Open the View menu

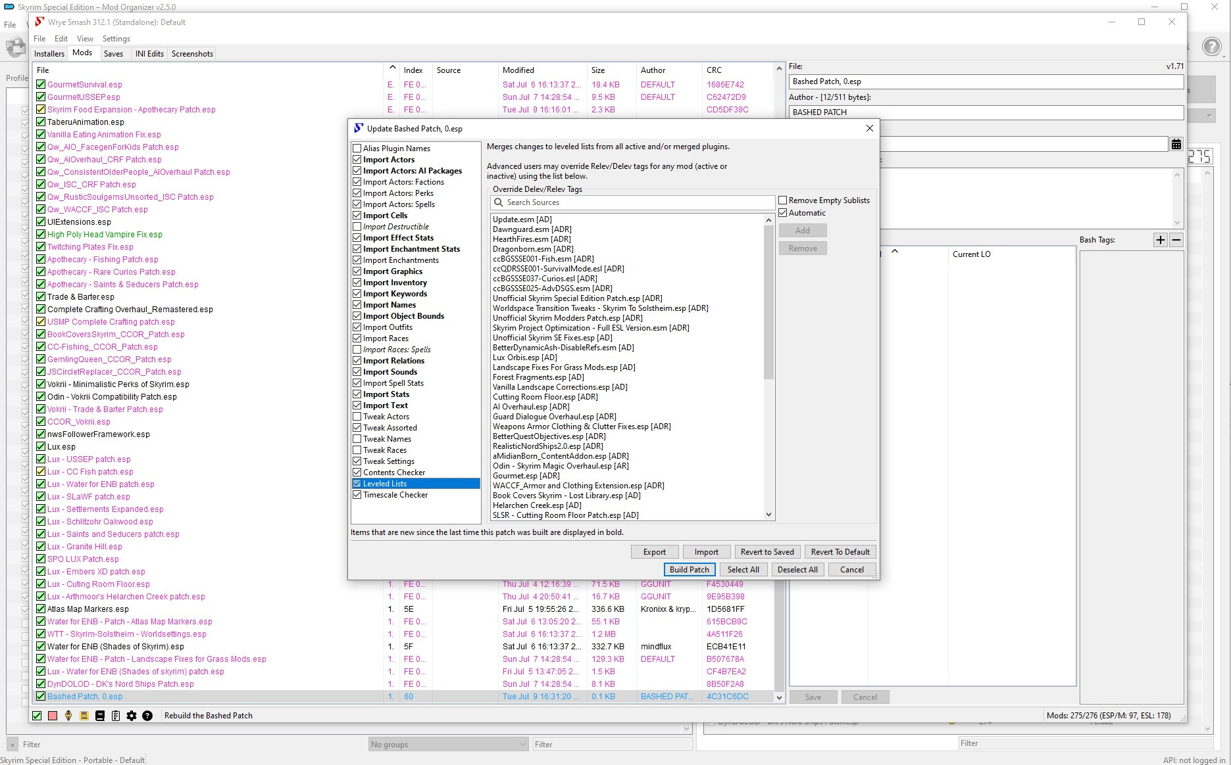[85, 39]
